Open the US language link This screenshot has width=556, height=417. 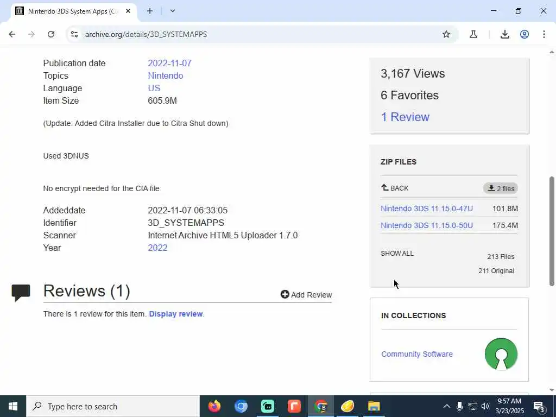point(154,88)
